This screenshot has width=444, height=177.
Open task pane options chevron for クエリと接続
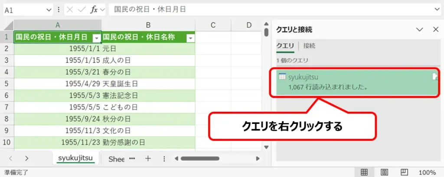419,29
